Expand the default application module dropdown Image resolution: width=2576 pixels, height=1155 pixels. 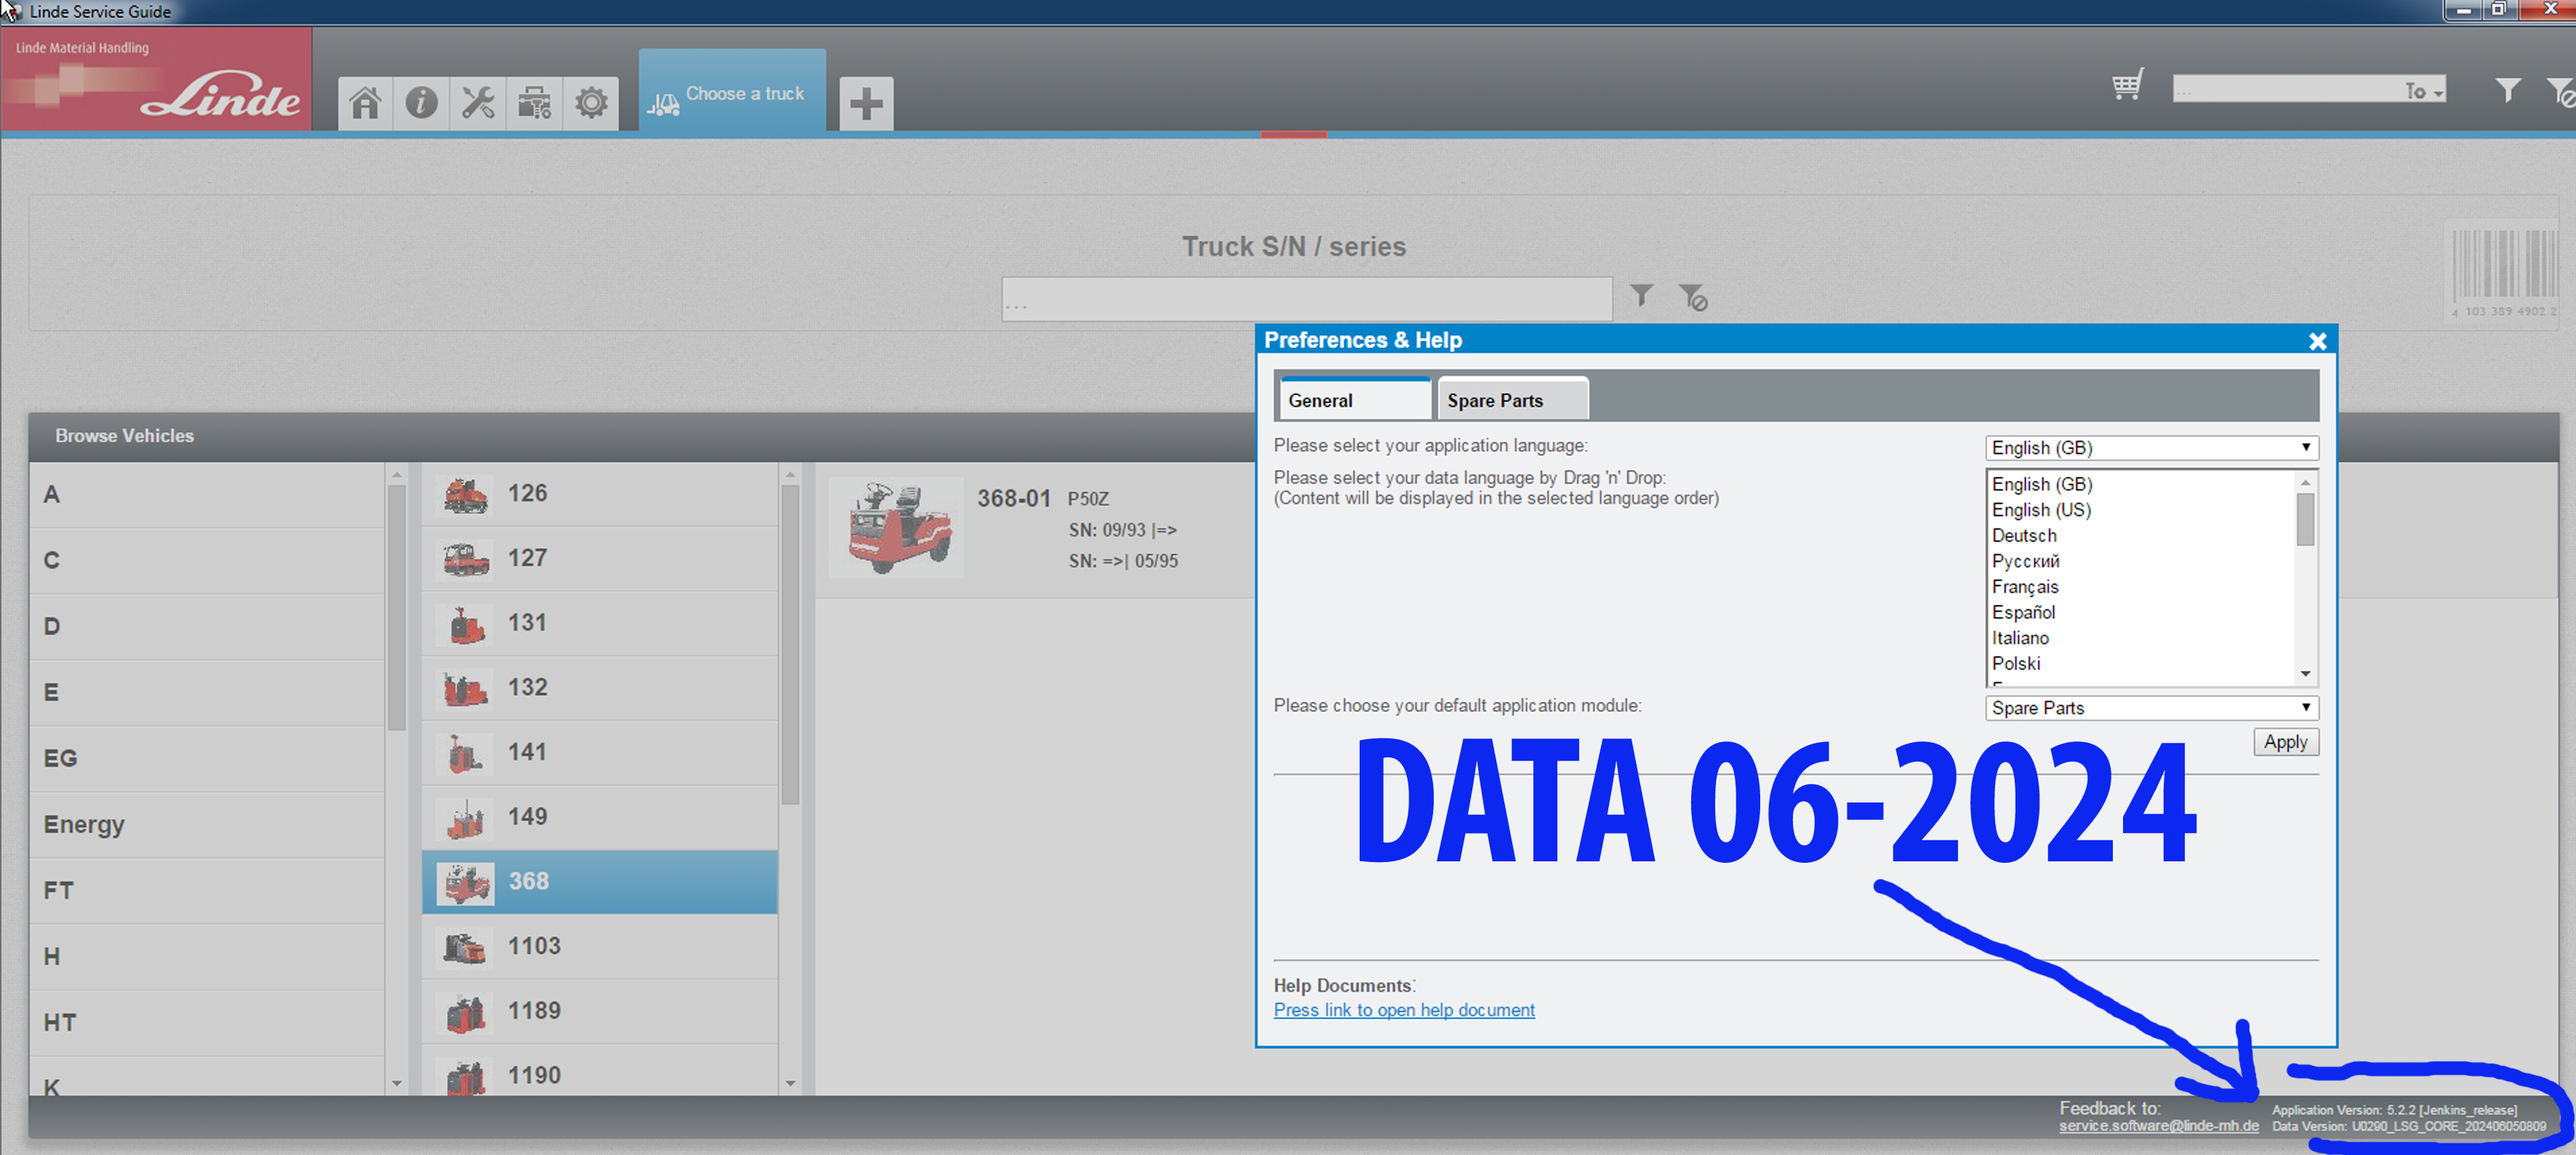click(x=2150, y=708)
